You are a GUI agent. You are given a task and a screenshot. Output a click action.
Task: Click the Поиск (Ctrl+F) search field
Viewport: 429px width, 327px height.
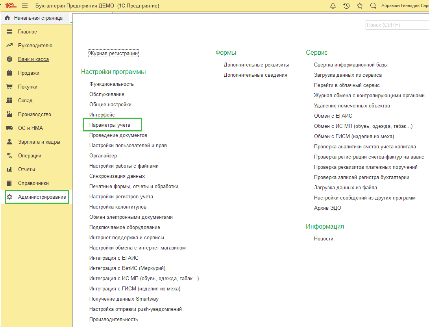coord(397,25)
